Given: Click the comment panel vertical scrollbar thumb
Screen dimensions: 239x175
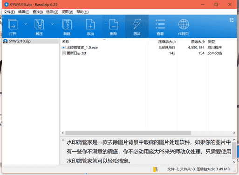Looking at the screenshot, I should pyautogui.click(x=234, y=150).
